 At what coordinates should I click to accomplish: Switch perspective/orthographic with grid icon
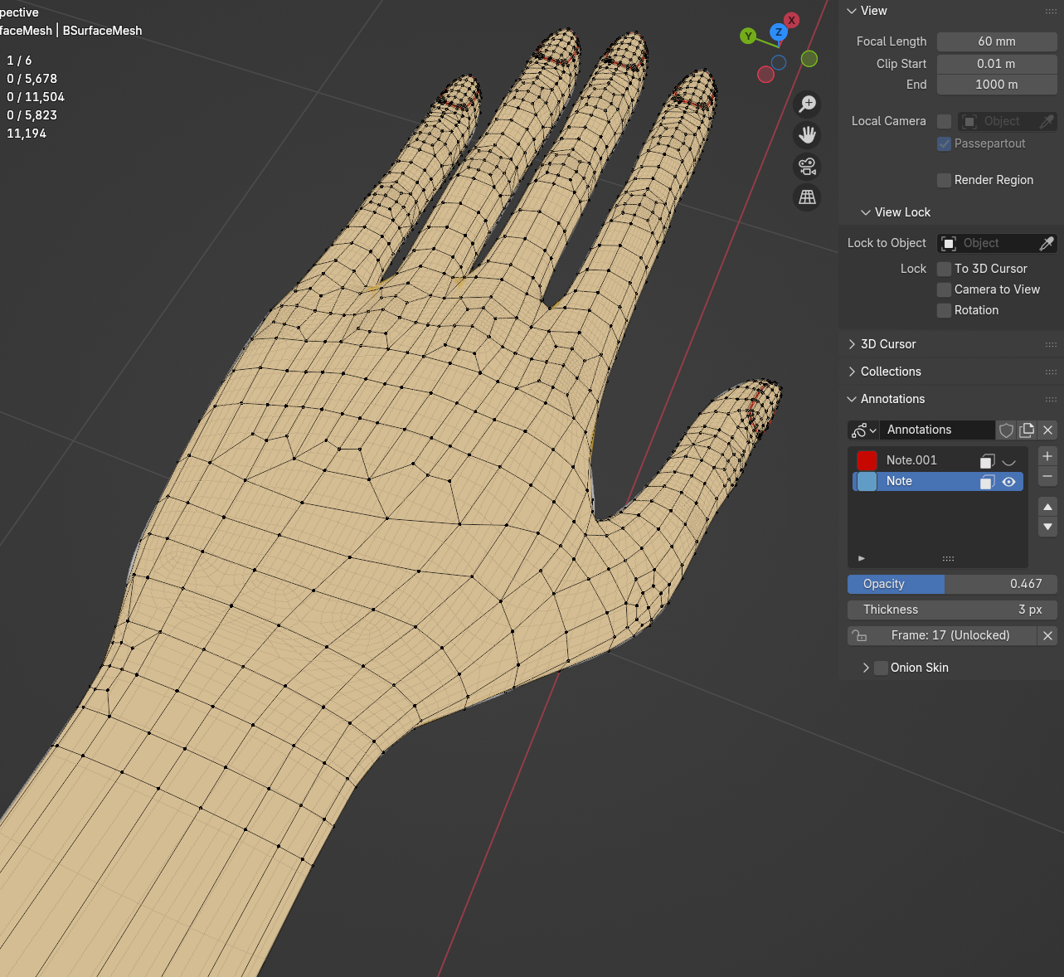(x=807, y=197)
